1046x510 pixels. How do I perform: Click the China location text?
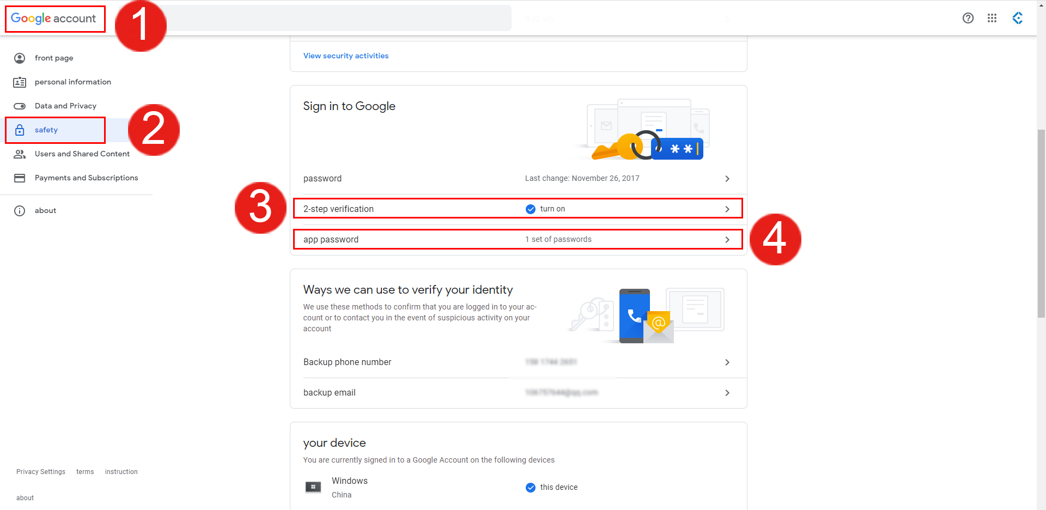[342, 495]
